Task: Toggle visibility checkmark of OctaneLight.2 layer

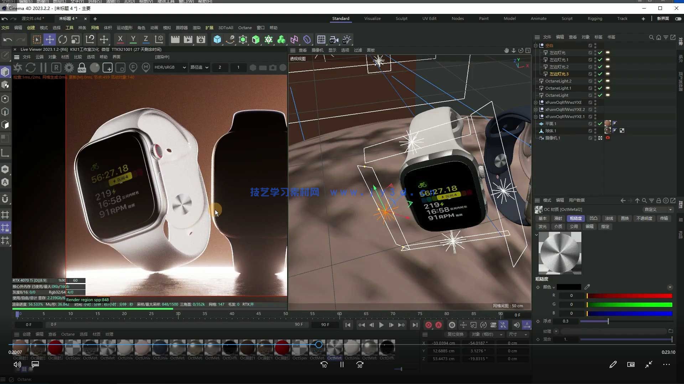Action: pyautogui.click(x=601, y=81)
